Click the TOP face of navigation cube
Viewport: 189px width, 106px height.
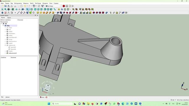[48, 86]
